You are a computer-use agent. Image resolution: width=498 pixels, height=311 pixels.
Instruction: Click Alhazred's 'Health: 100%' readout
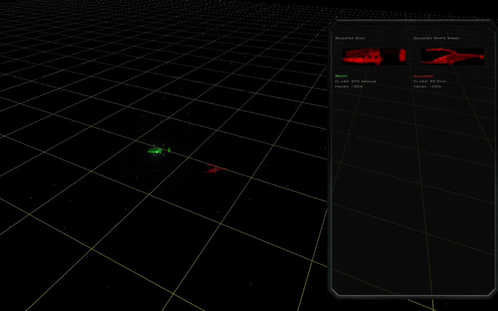coord(427,86)
